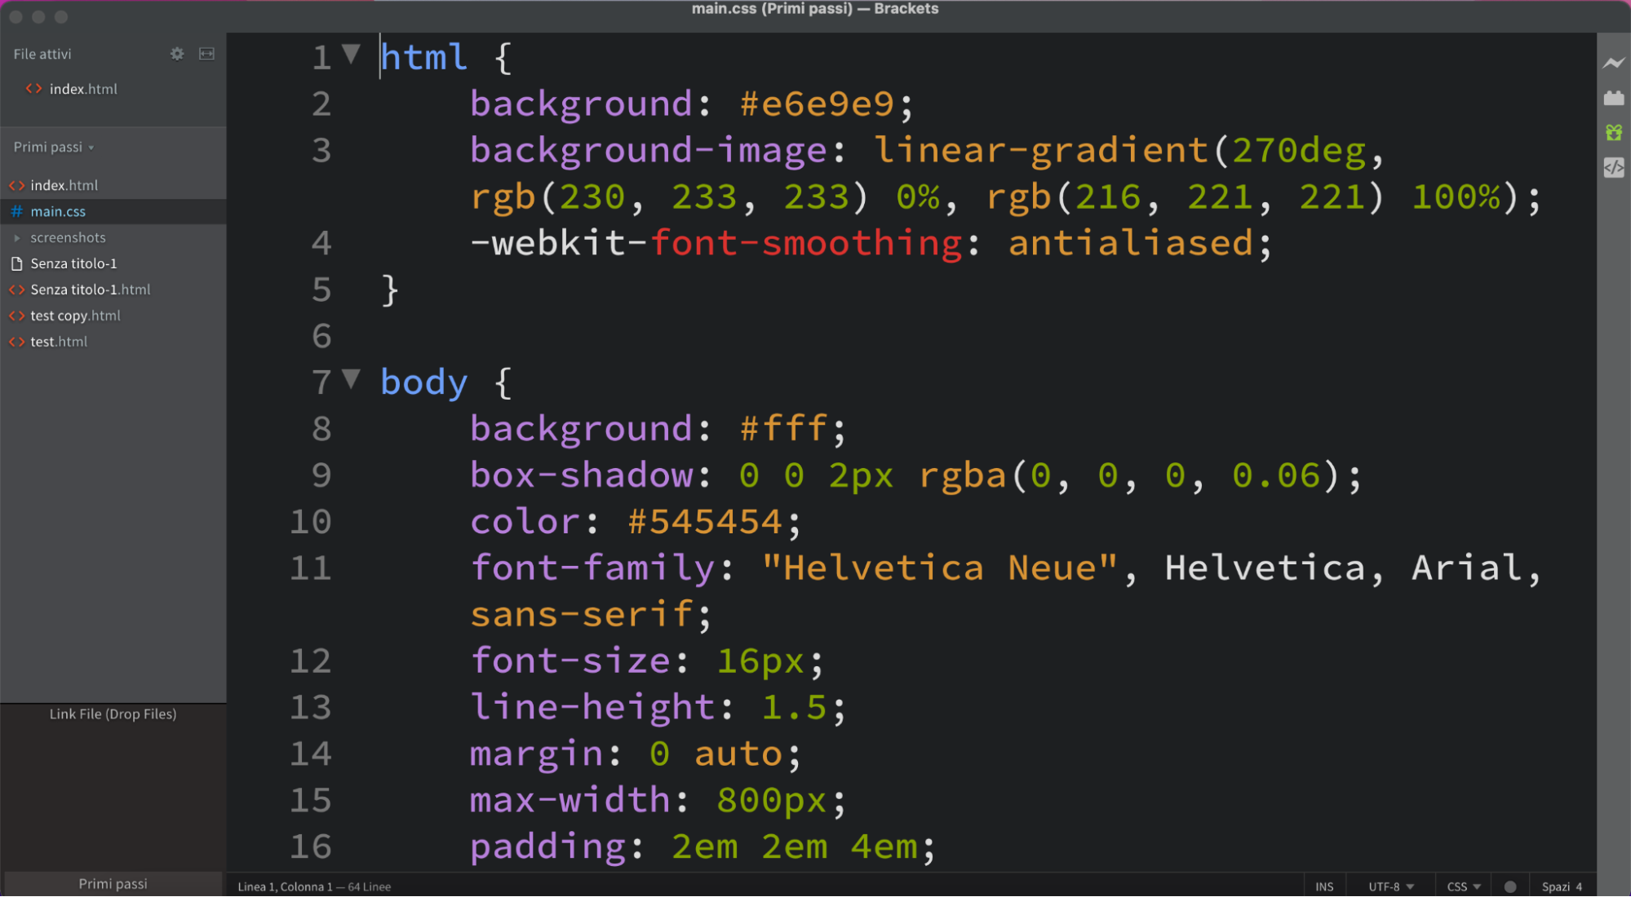The image size is (1631, 897).
Task: Open test copy.html in file tree
Action: click(x=75, y=316)
